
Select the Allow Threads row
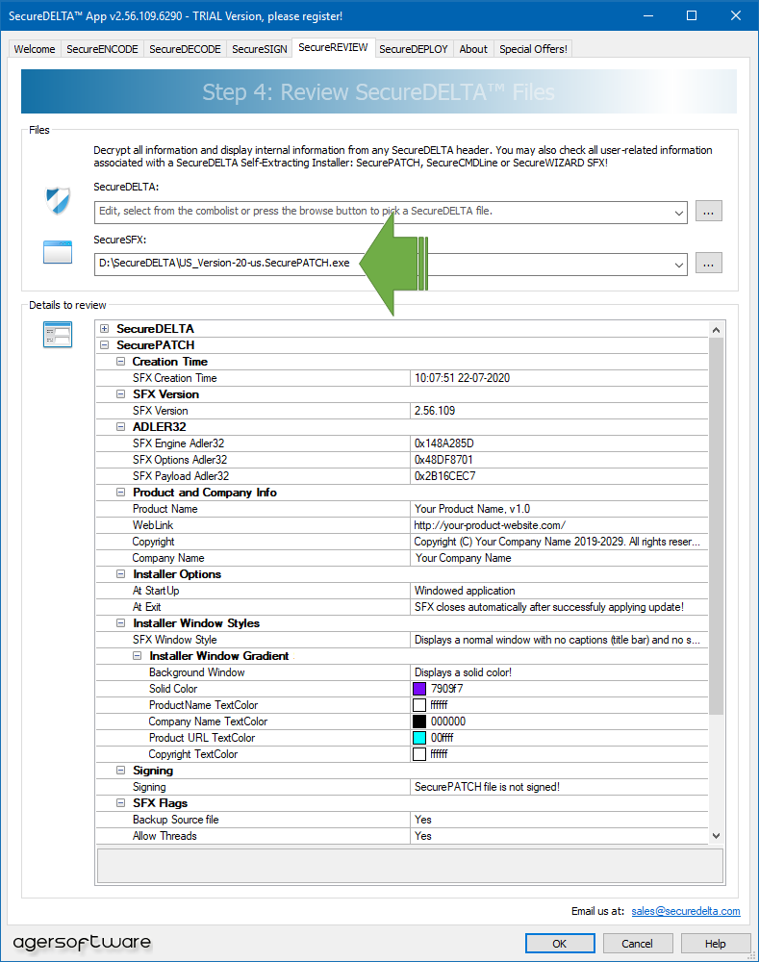point(402,836)
